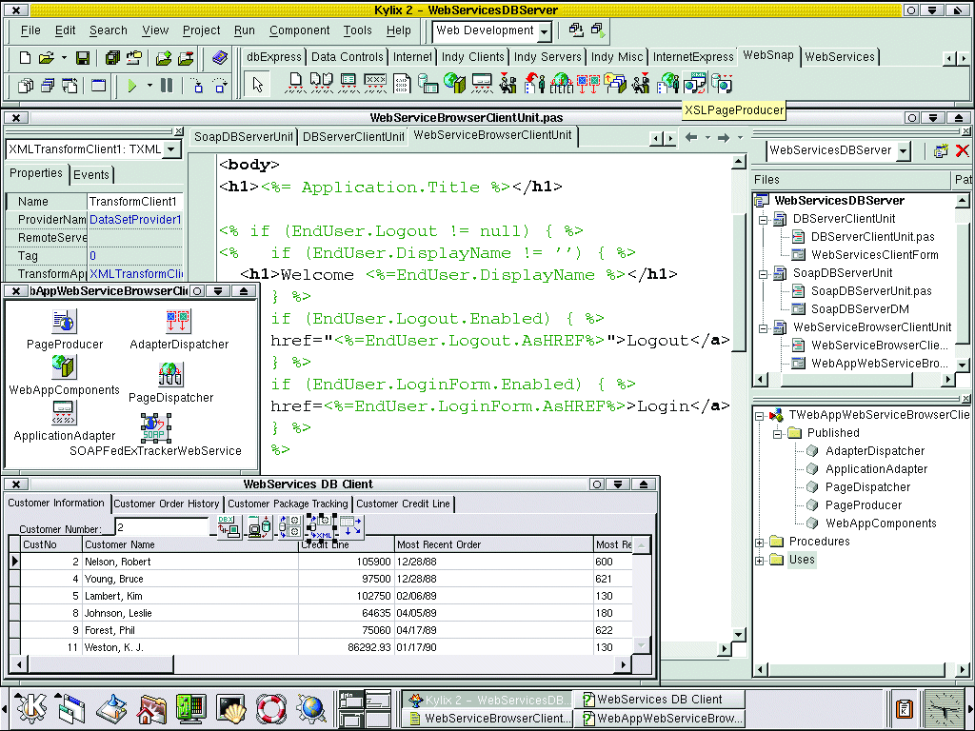Select the ApplicationAdapter component on the form
The width and height of the screenshot is (975, 731).
pyautogui.click(x=64, y=413)
